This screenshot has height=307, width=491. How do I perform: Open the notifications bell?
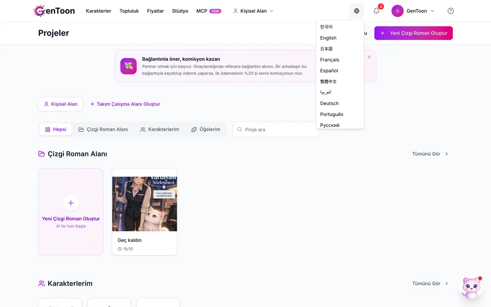coord(376,11)
